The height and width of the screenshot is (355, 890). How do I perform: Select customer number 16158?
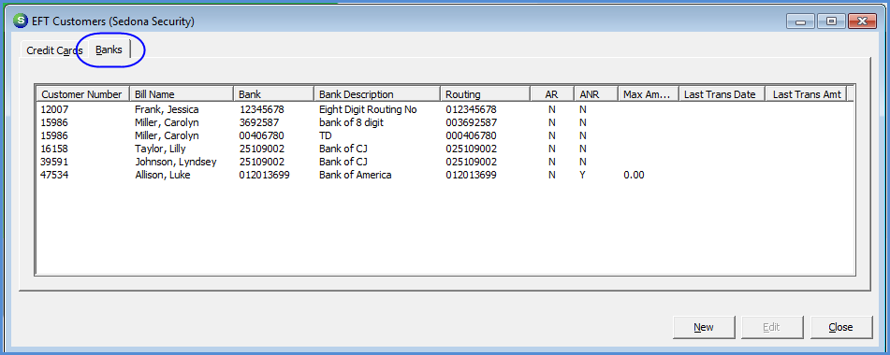pyautogui.click(x=54, y=149)
